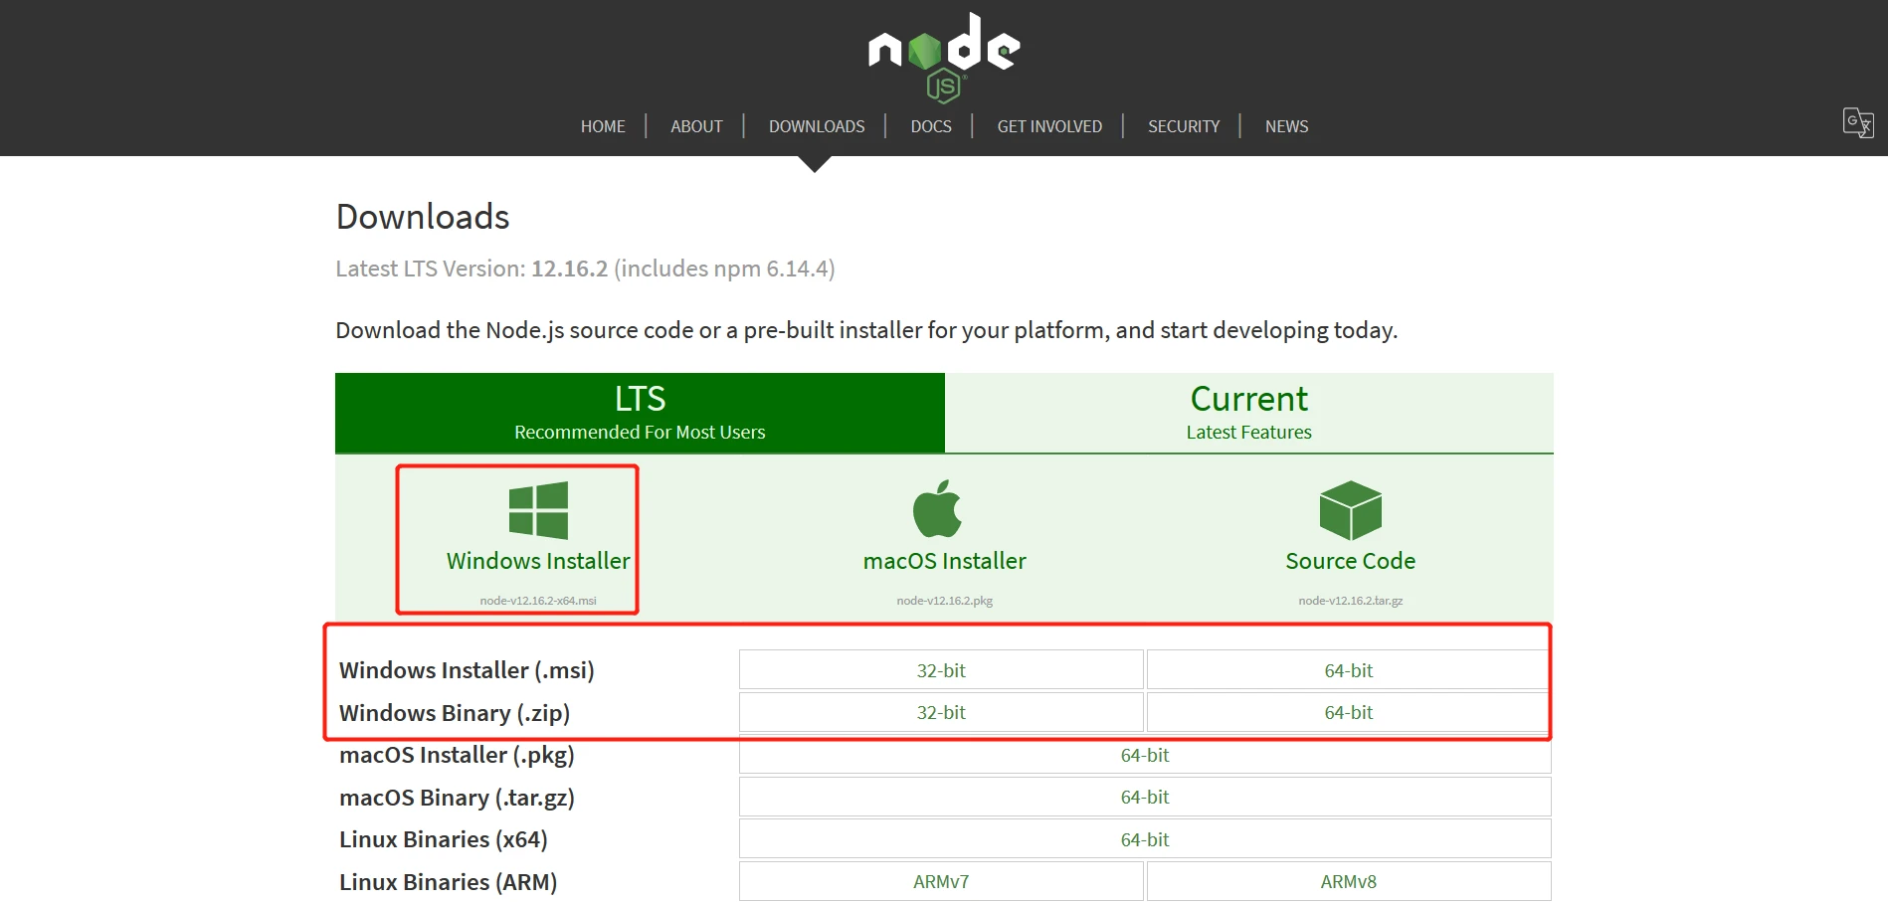
Task: Switch to the Current Latest Features tab
Action: tap(1248, 413)
